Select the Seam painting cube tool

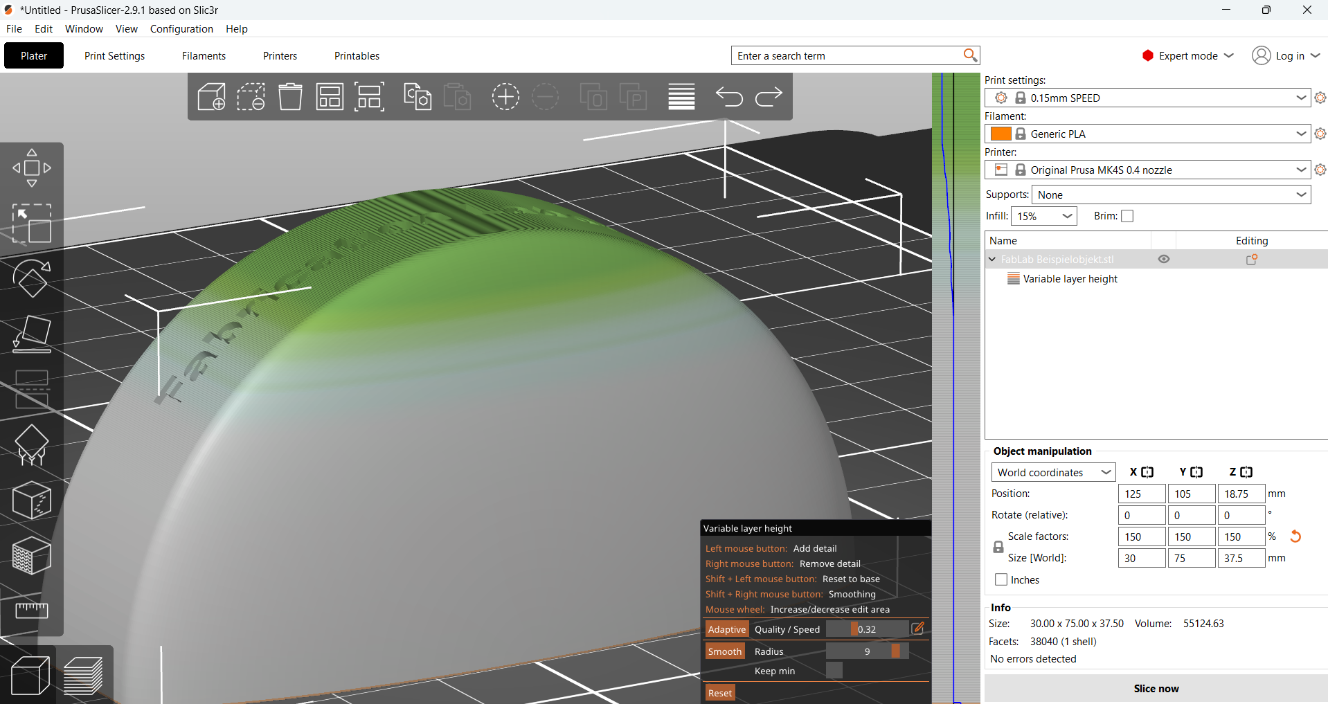click(x=32, y=500)
